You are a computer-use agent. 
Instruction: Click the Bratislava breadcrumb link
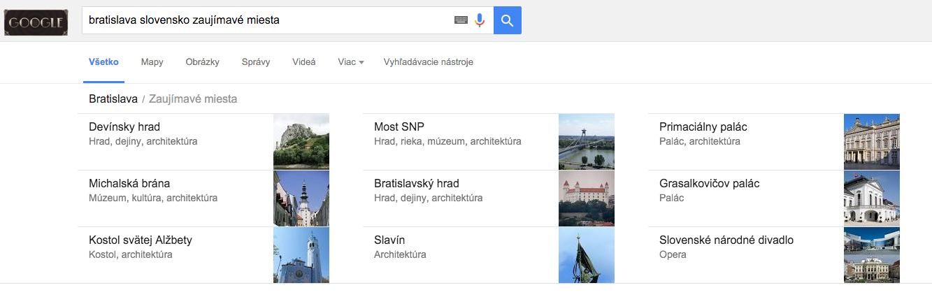[113, 99]
